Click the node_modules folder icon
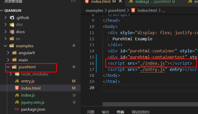Screen dimensions: 198x114 (17, 74)
